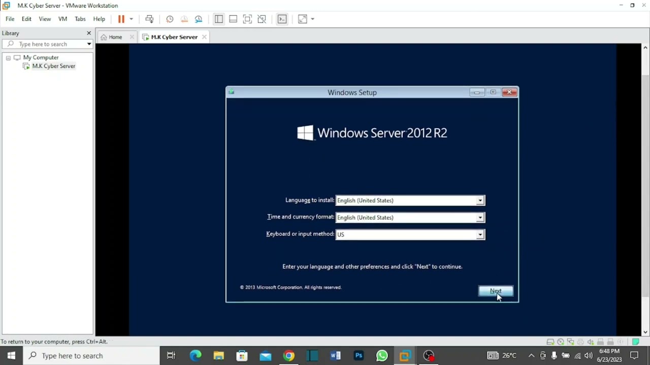
Task: Open the console view icon
Action: pos(282,19)
